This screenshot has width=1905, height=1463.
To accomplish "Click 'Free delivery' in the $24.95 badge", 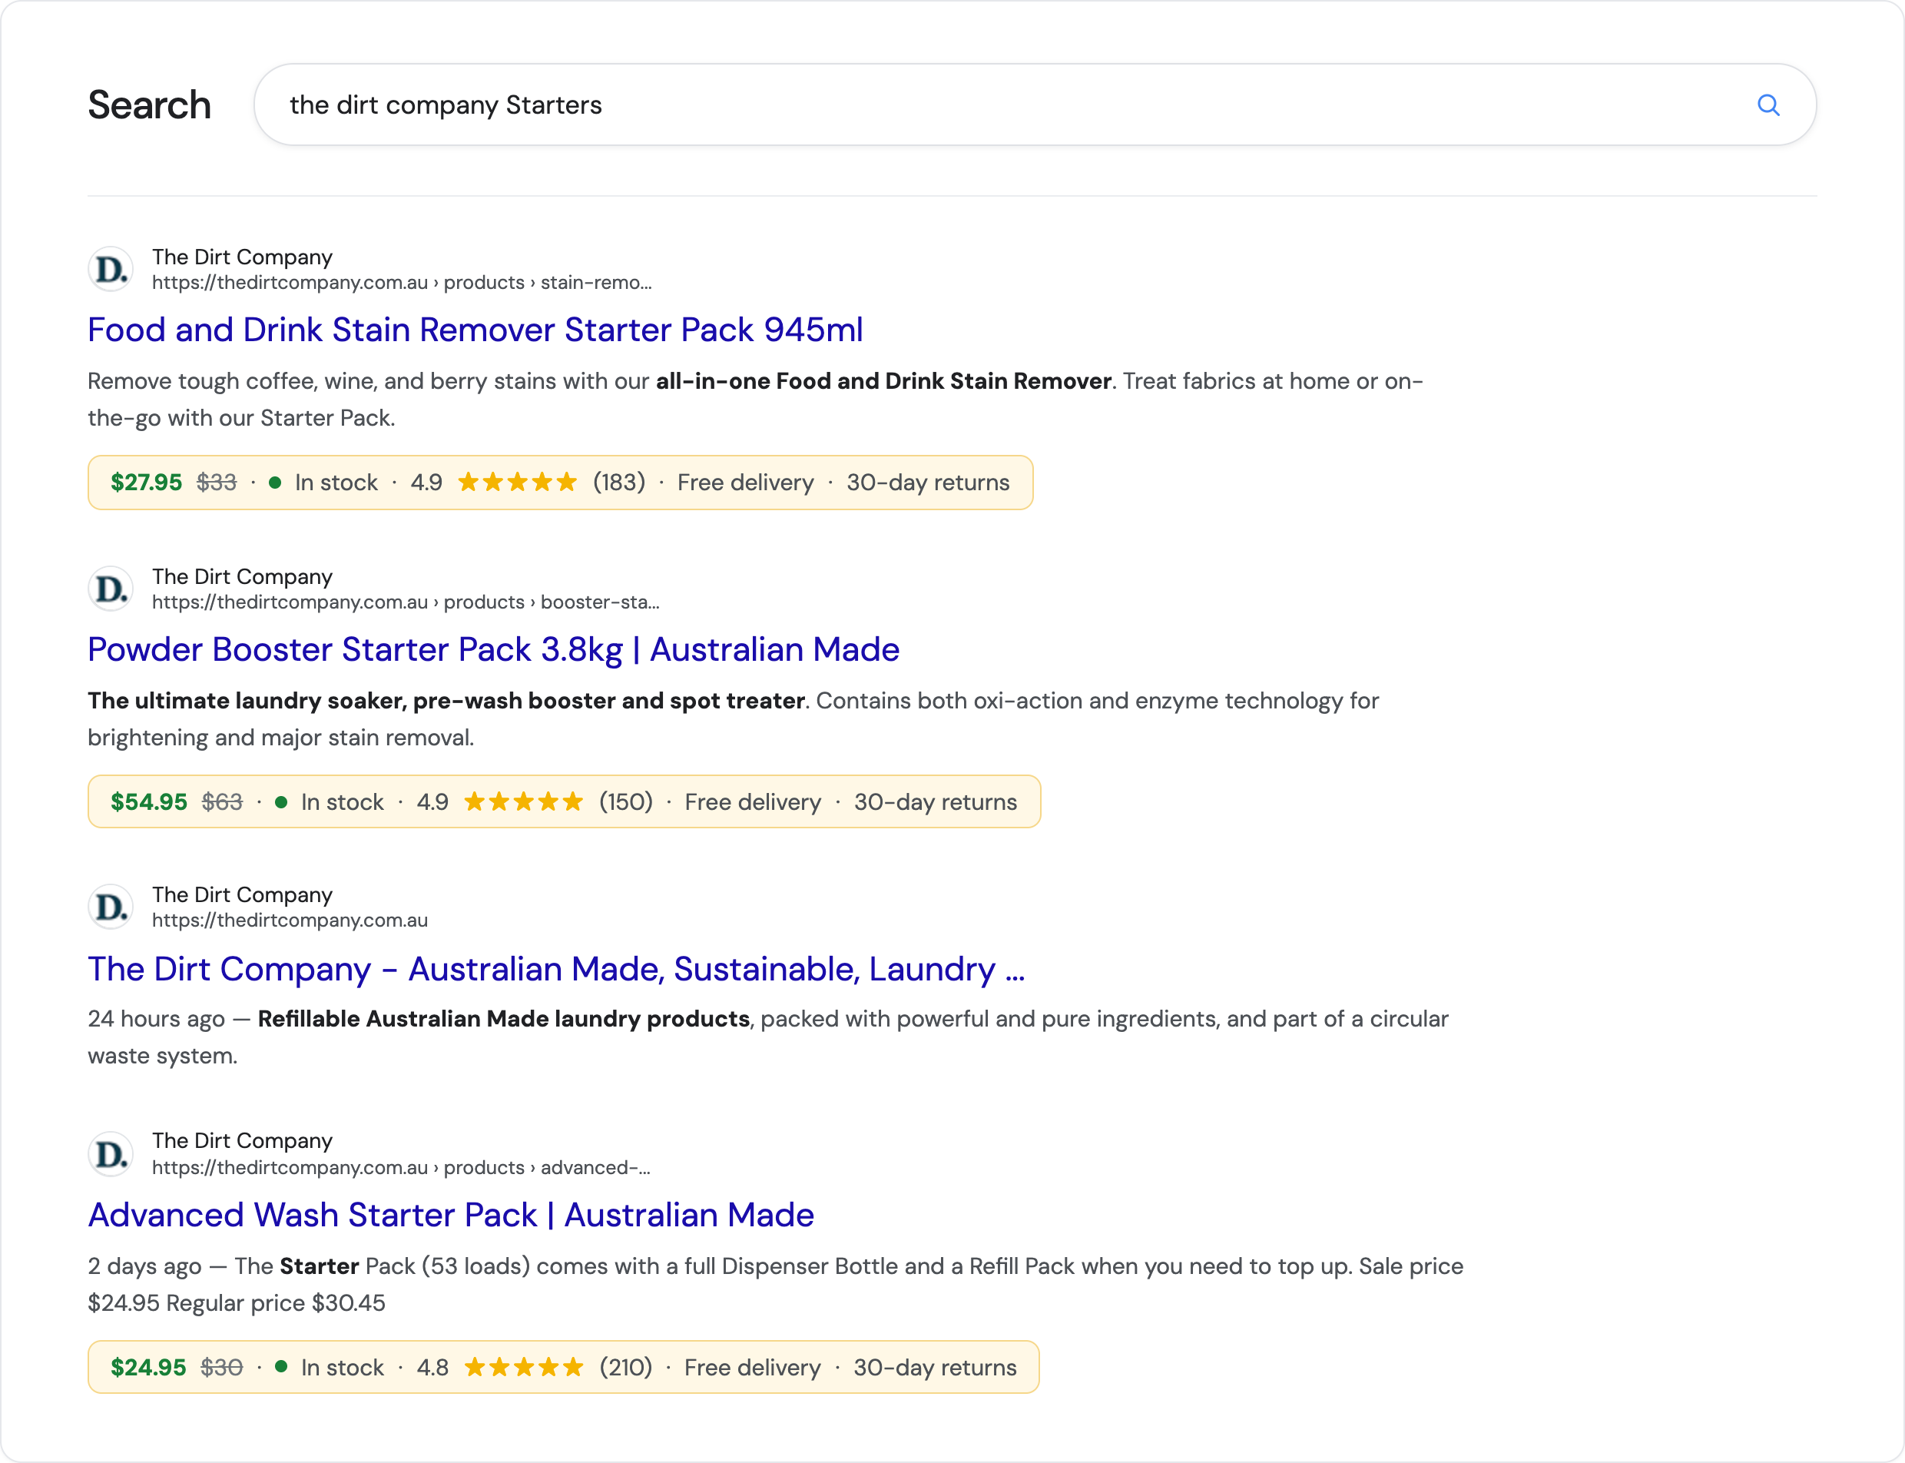I will click(752, 1367).
